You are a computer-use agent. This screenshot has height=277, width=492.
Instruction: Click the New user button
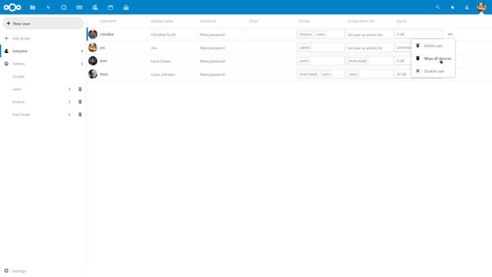tap(43, 23)
